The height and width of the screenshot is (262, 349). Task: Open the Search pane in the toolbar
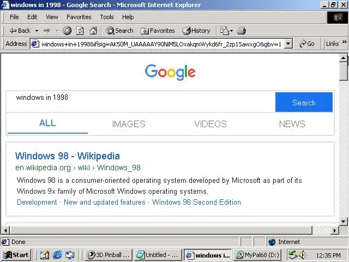(x=119, y=31)
